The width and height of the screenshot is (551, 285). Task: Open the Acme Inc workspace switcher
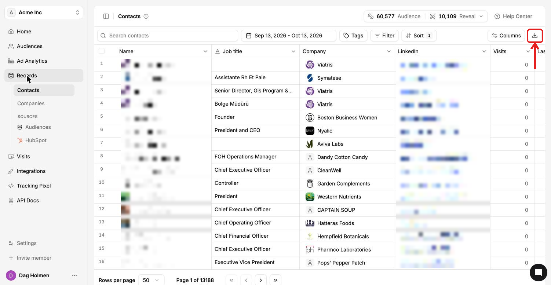[x=44, y=12]
